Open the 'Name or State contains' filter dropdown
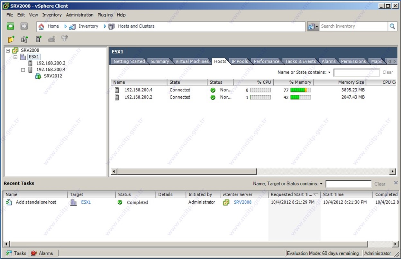 329,73
